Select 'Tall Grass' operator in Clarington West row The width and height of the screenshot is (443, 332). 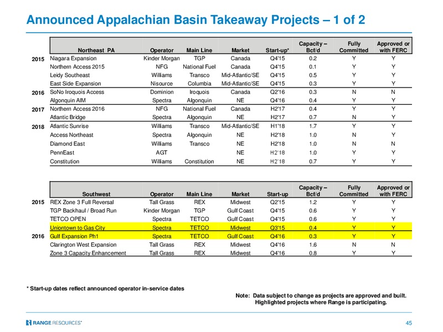click(x=162, y=245)
